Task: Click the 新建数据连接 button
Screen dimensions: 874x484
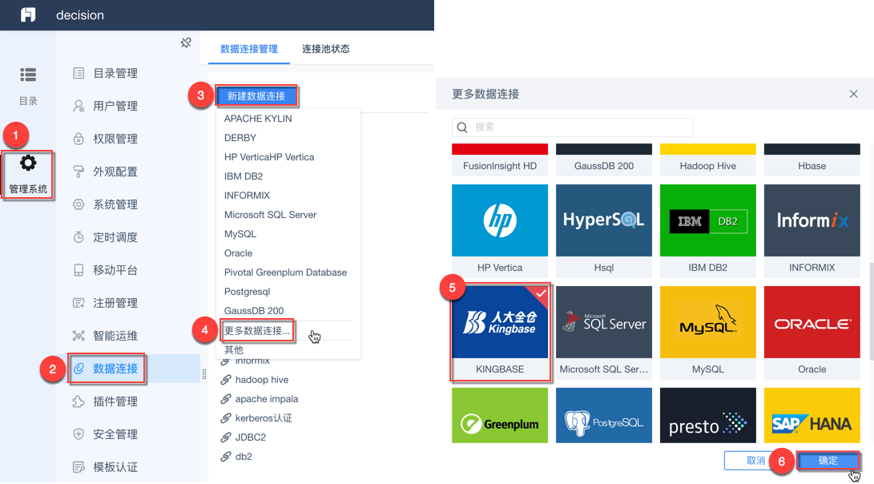Action: (x=256, y=96)
